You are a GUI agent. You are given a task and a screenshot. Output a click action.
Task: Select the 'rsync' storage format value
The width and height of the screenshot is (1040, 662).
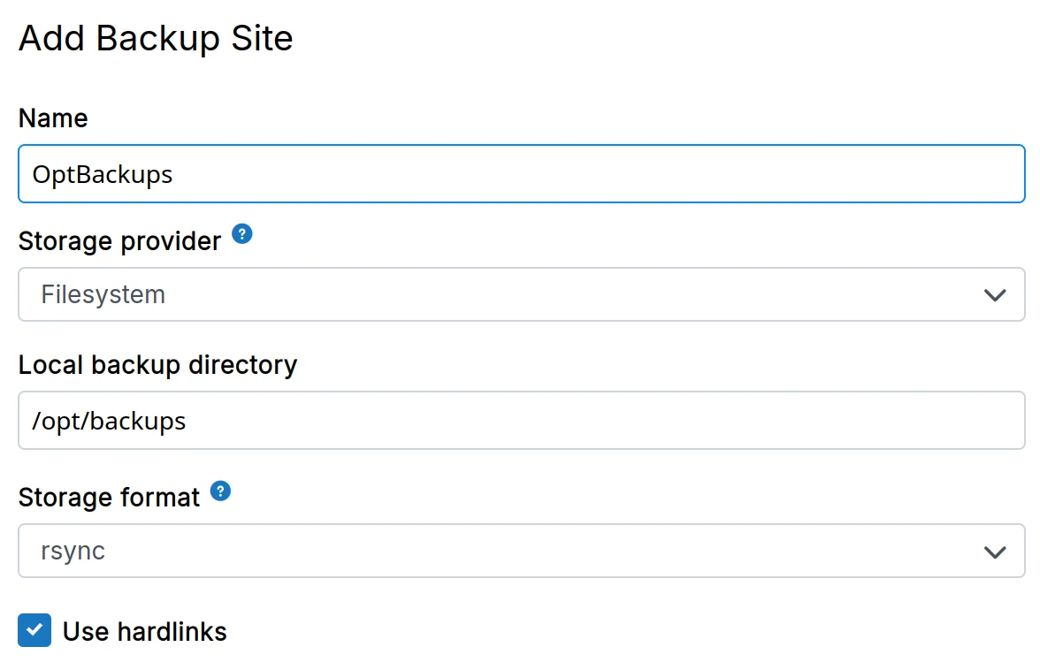tap(73, 551)
